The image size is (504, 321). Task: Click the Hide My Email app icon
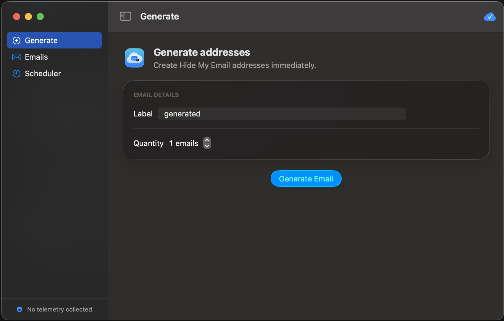[135, 58]
